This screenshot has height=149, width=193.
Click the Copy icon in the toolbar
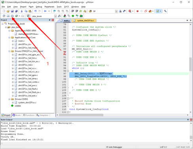coord(26,11)
